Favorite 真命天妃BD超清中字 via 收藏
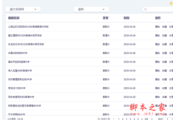This screenshot has width=173, height=120. click(x=165, y=62)
